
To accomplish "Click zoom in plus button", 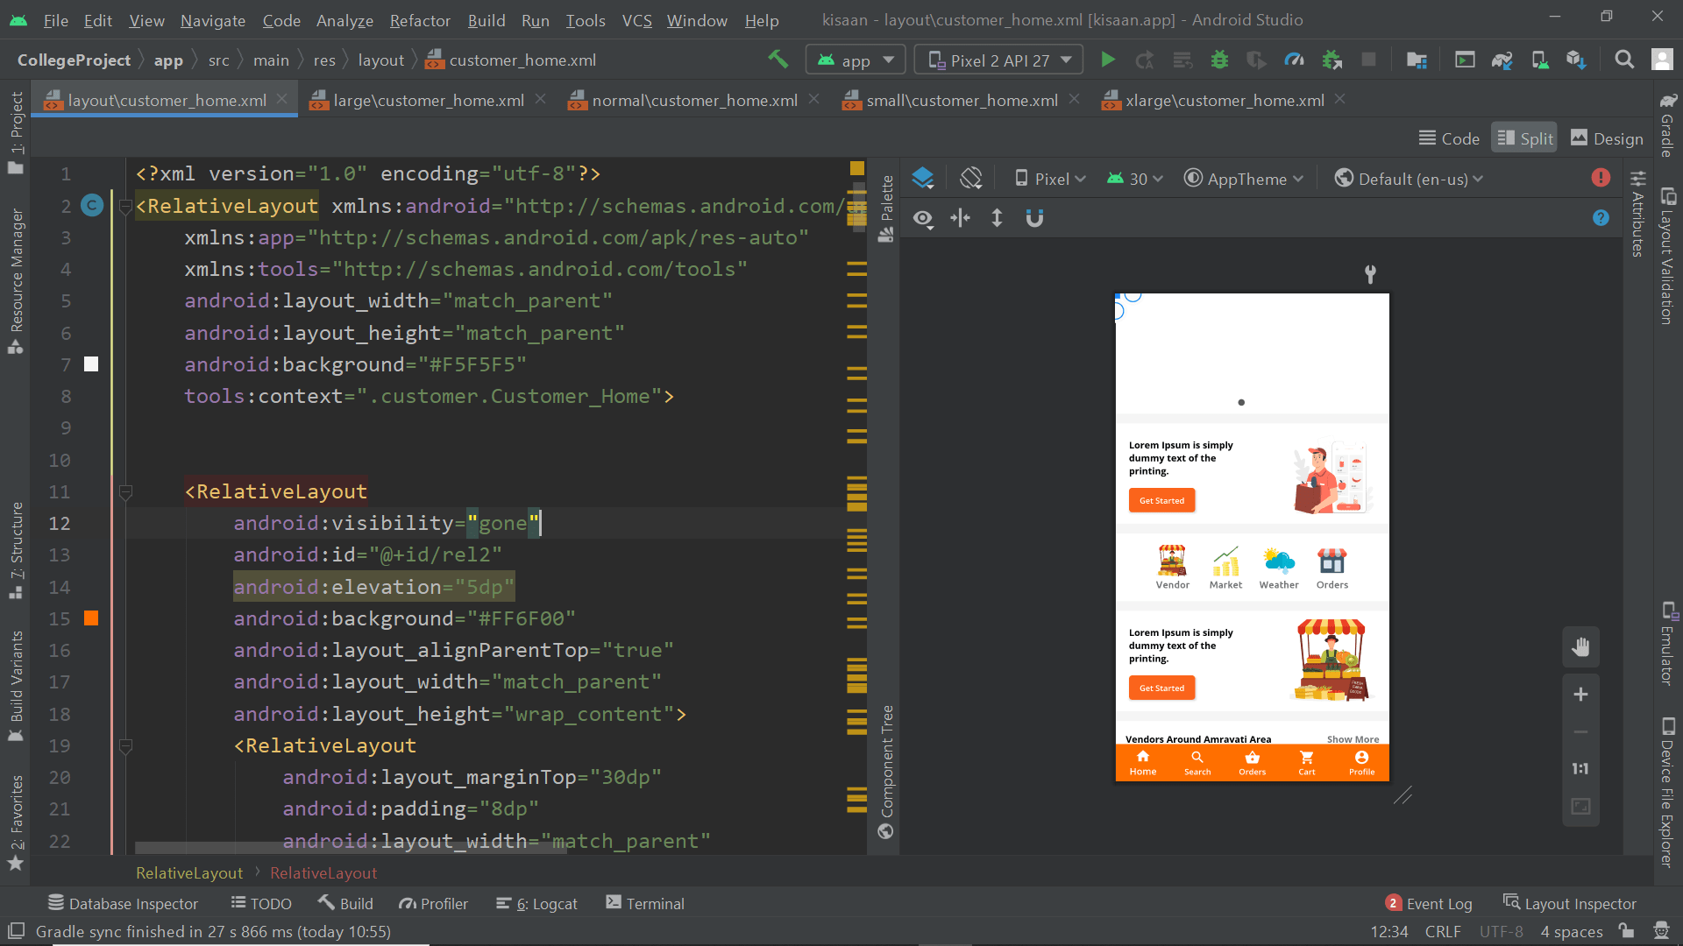I will click(x=1580, y=695).
